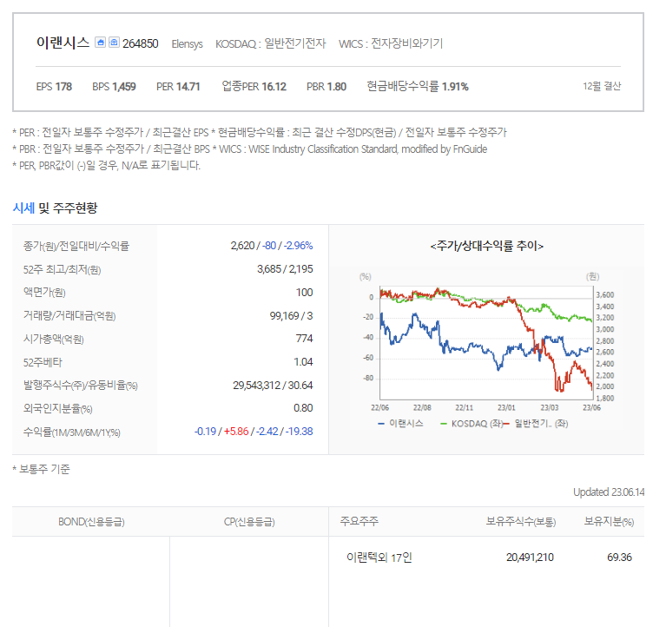
Task: Click the red 일반전기.. (좌) legend entry
Action: click(x=536, y=423)
